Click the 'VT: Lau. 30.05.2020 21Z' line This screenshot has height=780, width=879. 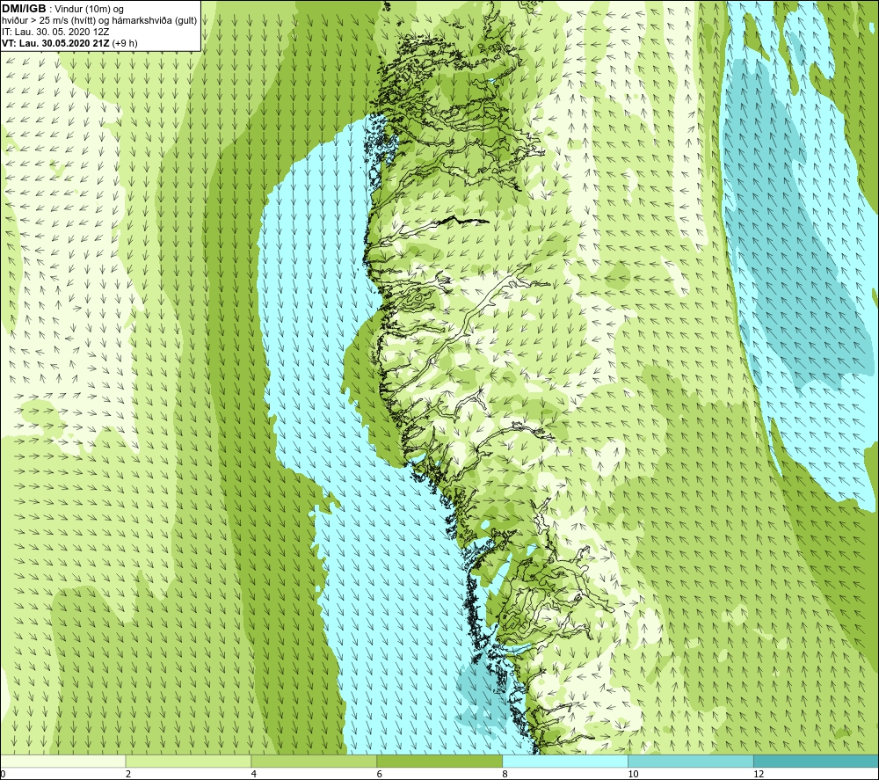[x=55, y=43]
